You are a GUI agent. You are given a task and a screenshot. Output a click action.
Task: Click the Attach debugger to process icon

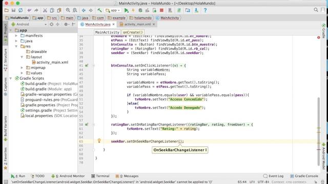pyautogui.click(x=154, y=10)
